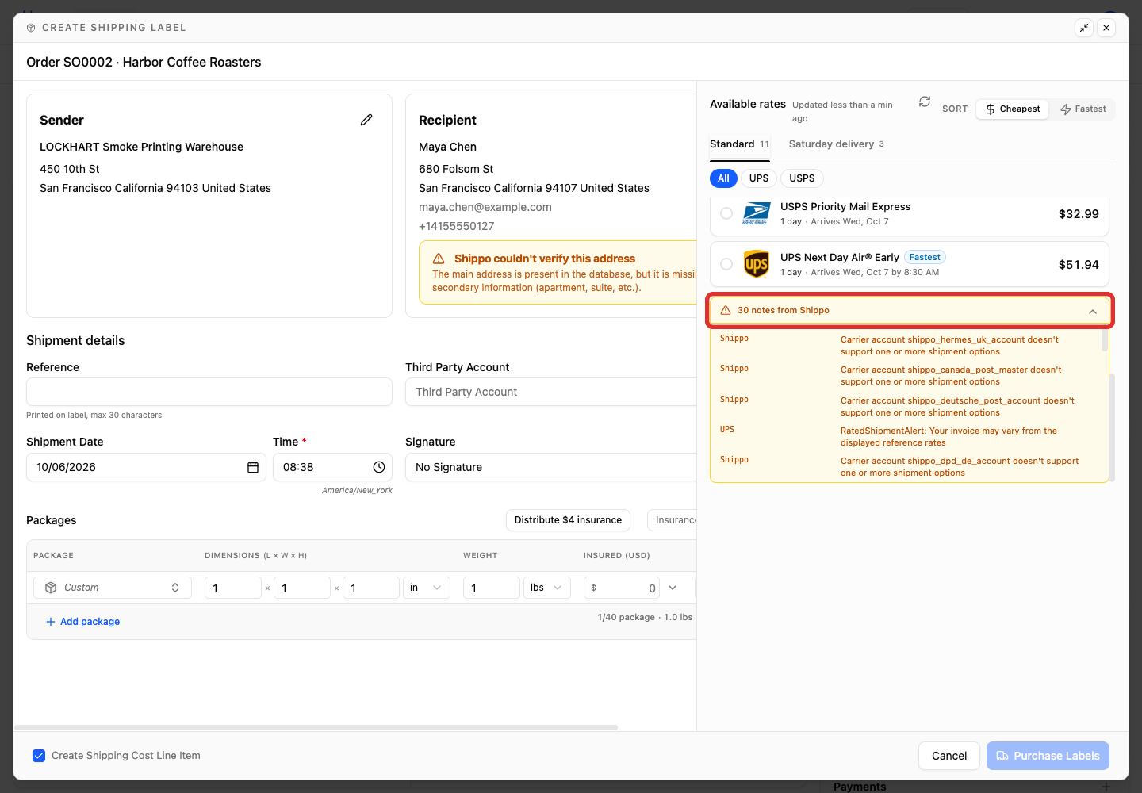1142x793 pixels.
Task: Select the USPS Priority Mail Express rate
Action: (x=726, y=213)
